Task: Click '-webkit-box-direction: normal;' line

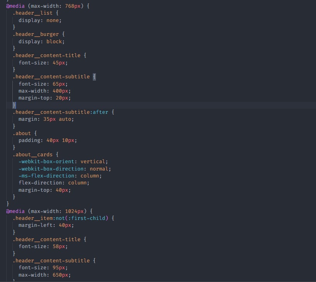Action: tap(65, 169)
